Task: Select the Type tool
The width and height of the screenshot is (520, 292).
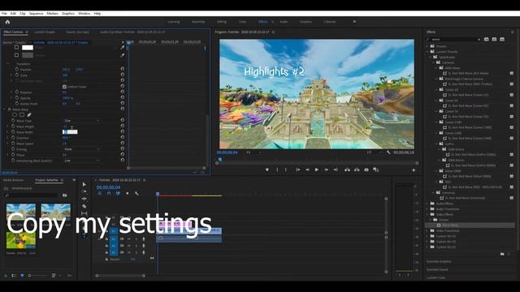Action: 84,235
